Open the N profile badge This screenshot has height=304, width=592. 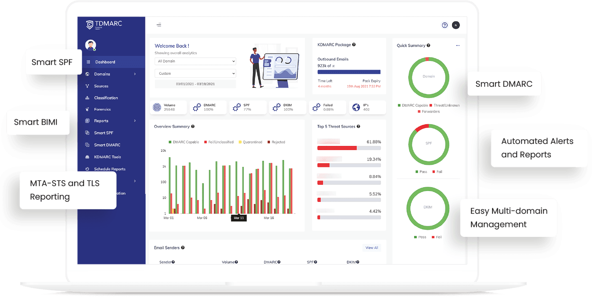click(x=456, y=25)
